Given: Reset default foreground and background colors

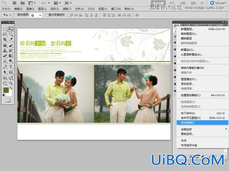Looking at the screenshot, I should tap(4, 95).
